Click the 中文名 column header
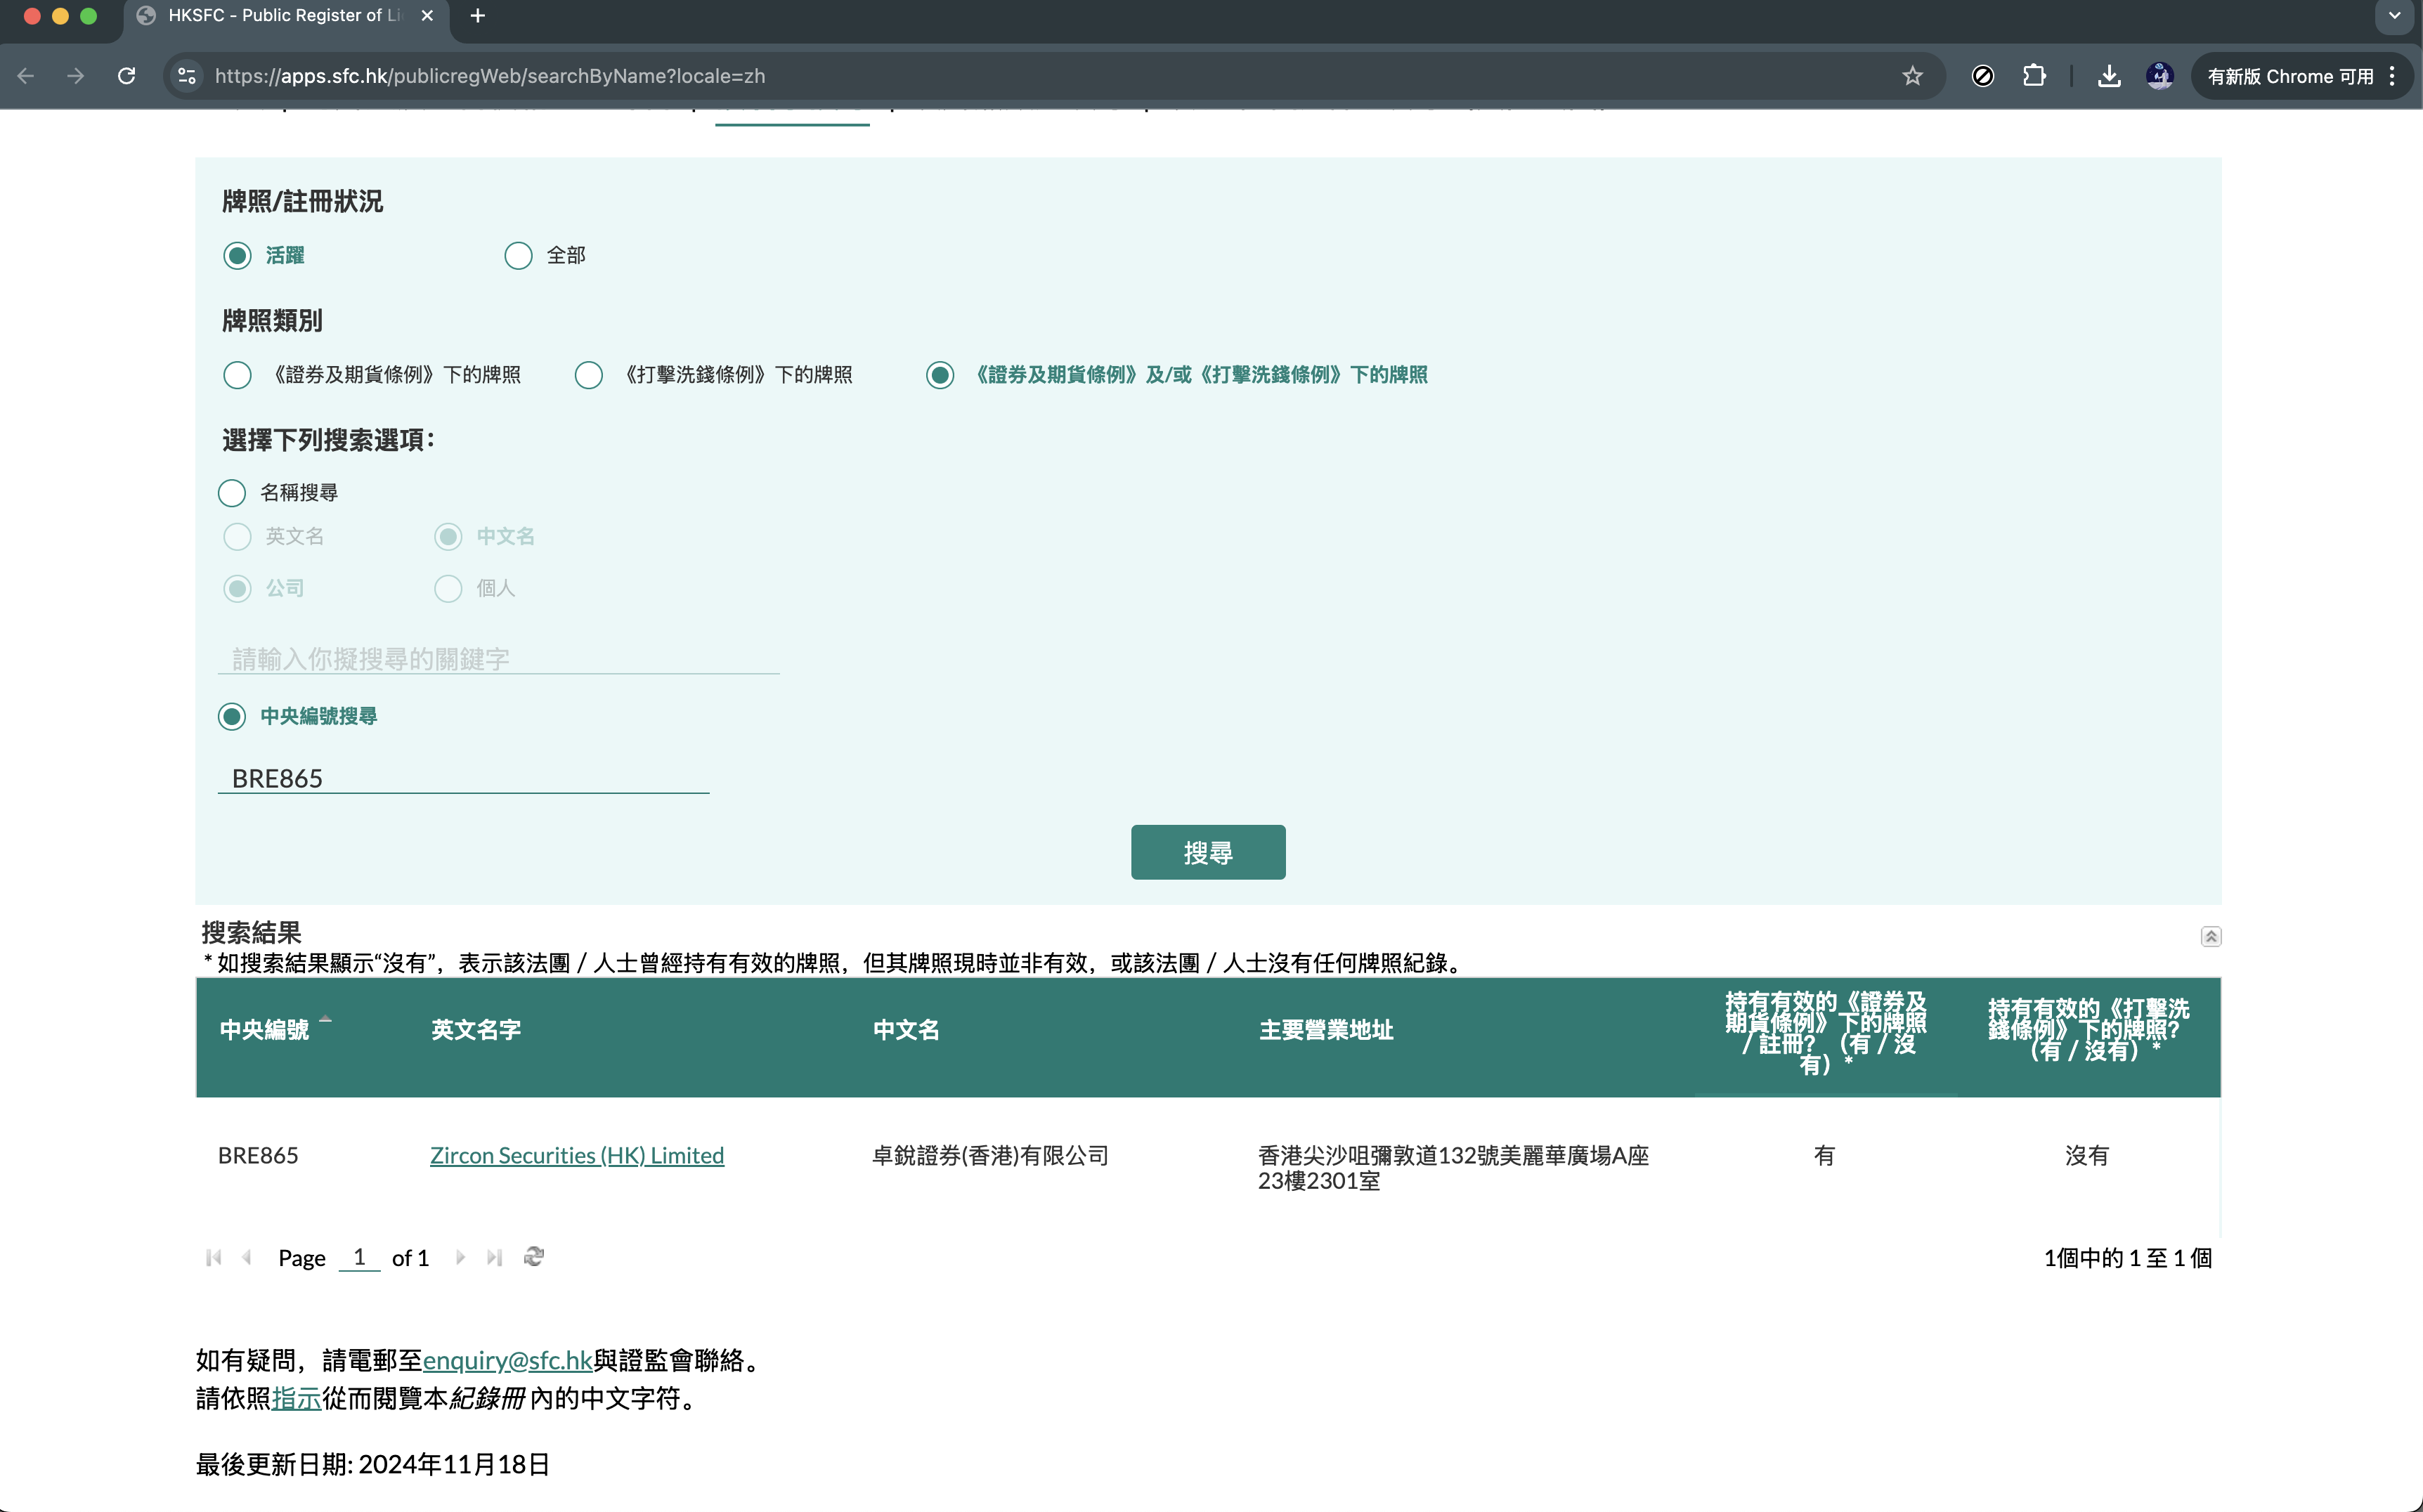2423x1512 pixels. 906,1030
